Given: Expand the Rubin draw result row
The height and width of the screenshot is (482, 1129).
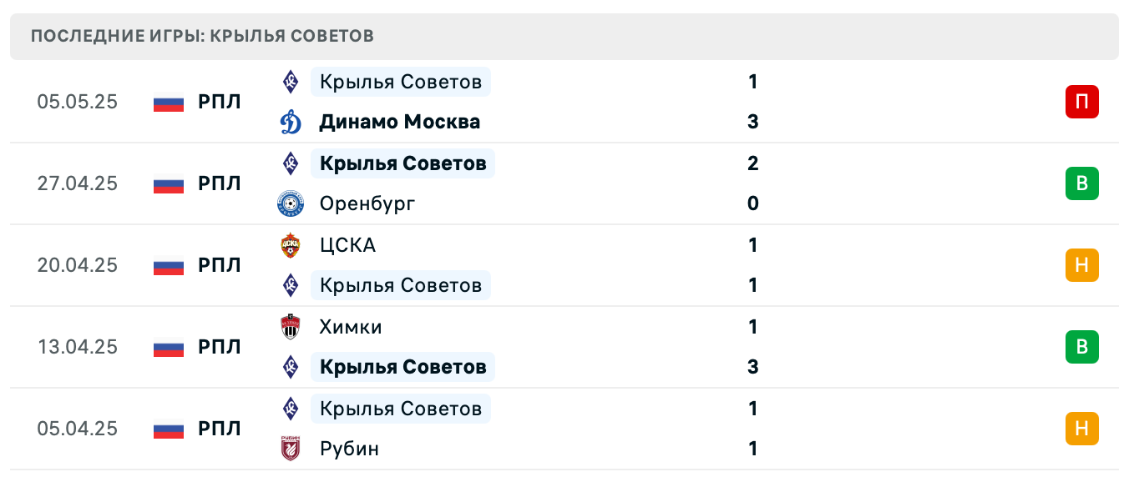Looking at the screenshot, I should click(585, 429).
